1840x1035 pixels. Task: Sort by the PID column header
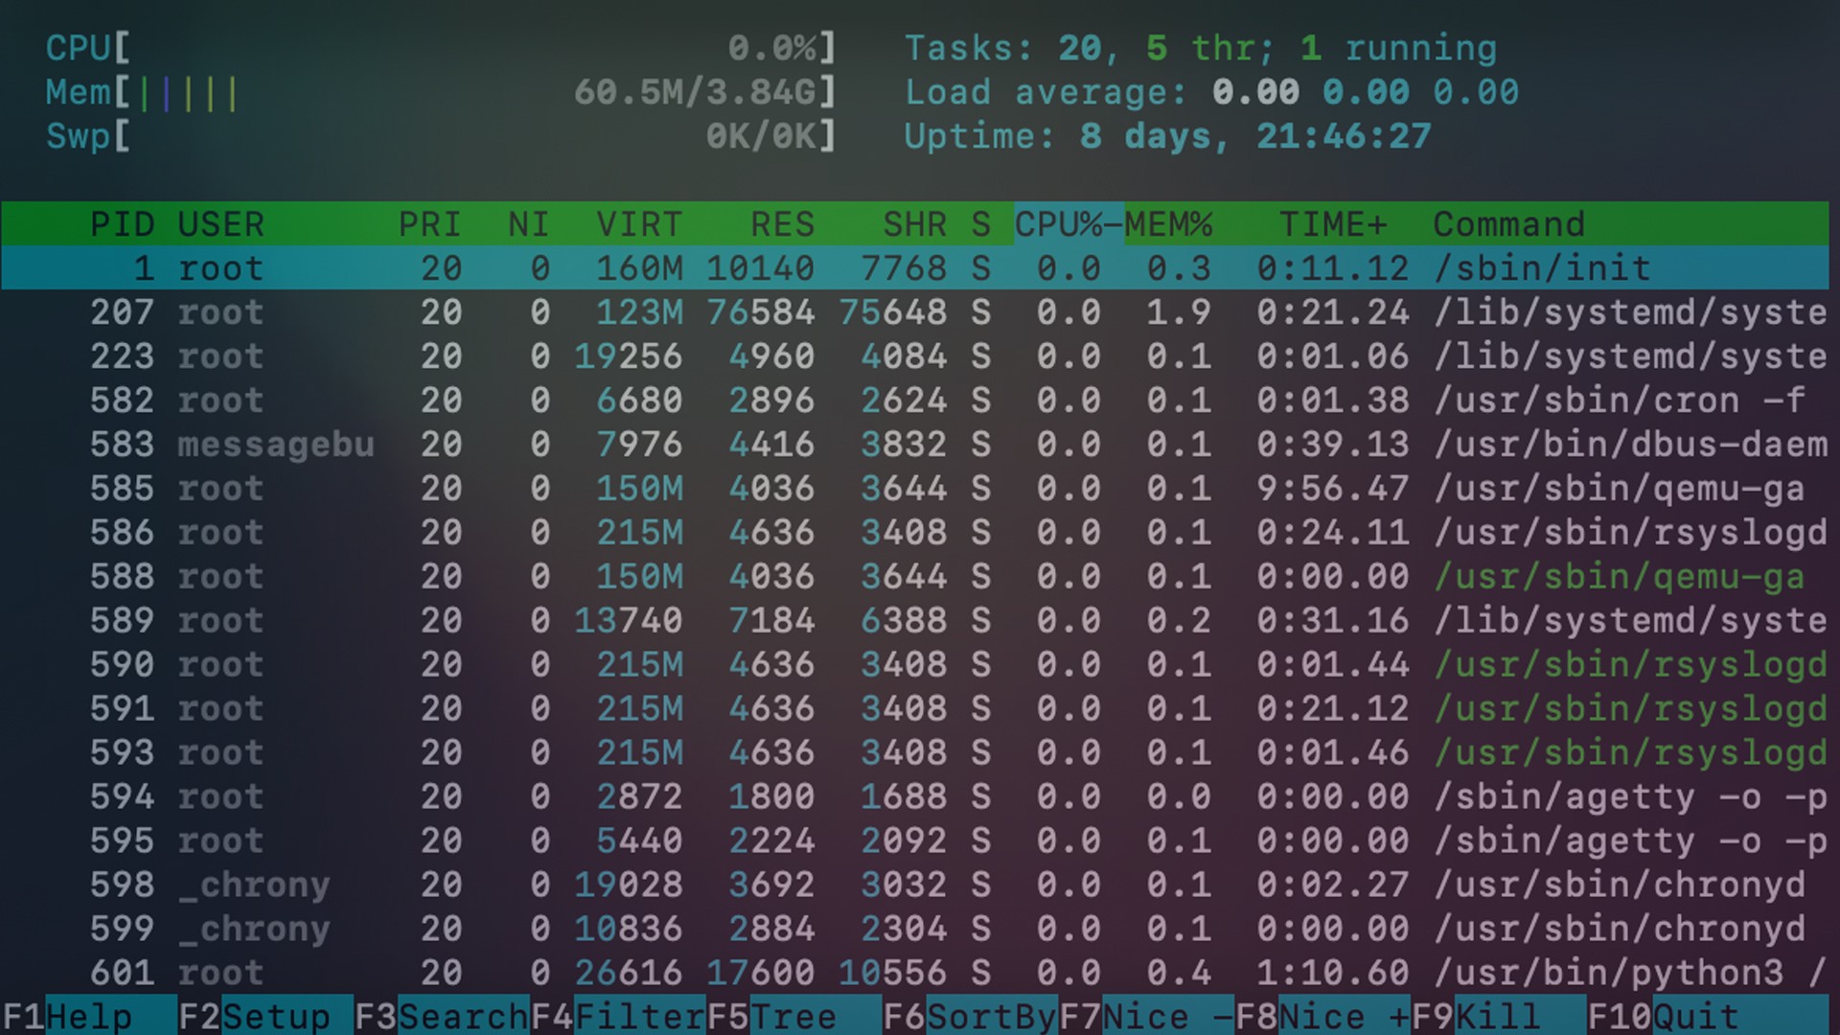(x=122, y=224)
